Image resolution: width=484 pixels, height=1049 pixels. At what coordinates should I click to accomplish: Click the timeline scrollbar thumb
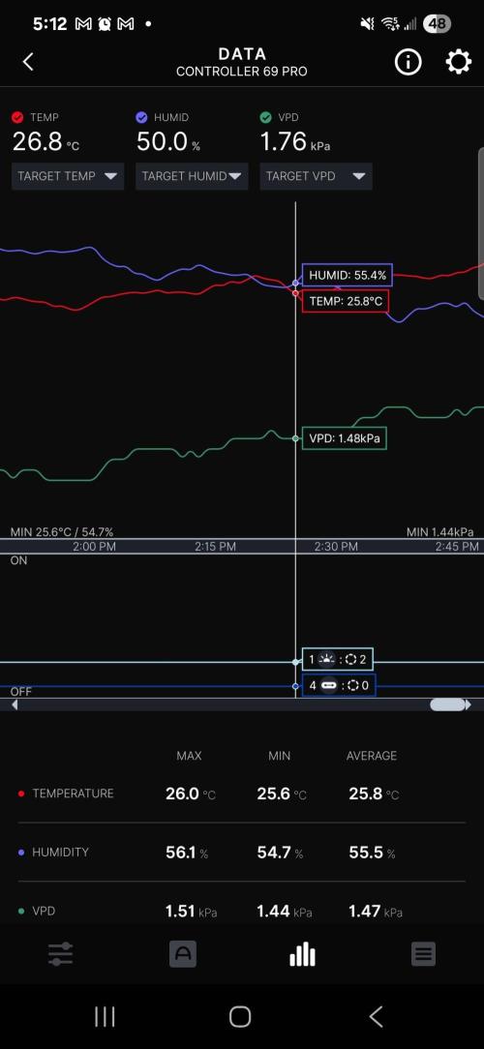(x=447, y=704)
